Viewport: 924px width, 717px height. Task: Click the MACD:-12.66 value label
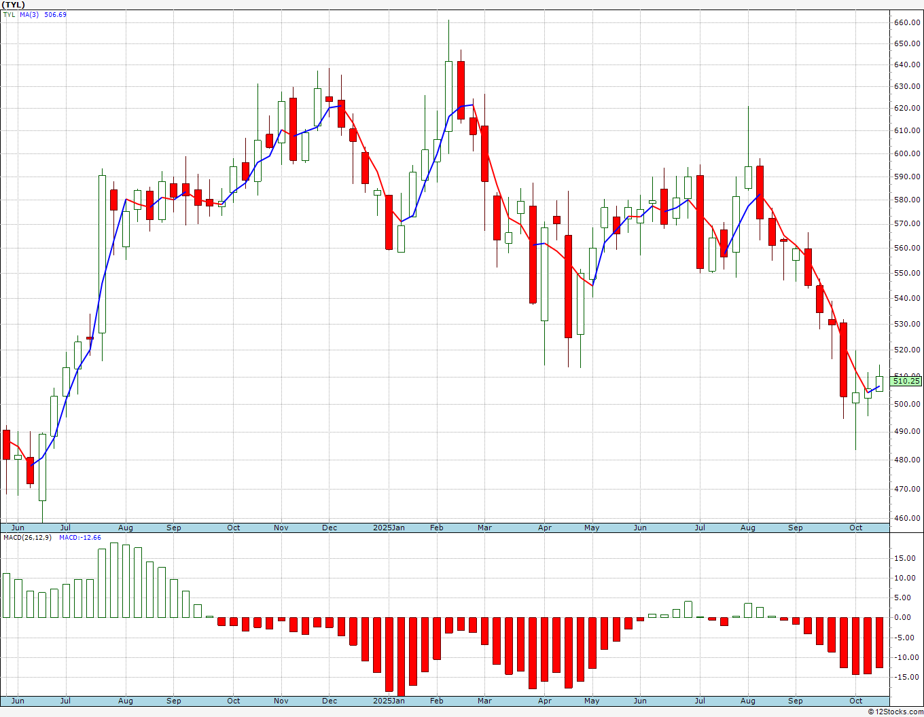coord(80,538)
